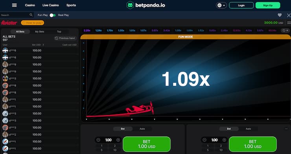Edit the 1.00 amount in second bet panel
The width and height of the screenshot is (291, 154).
pyautogui.click(x=214, y=140)
